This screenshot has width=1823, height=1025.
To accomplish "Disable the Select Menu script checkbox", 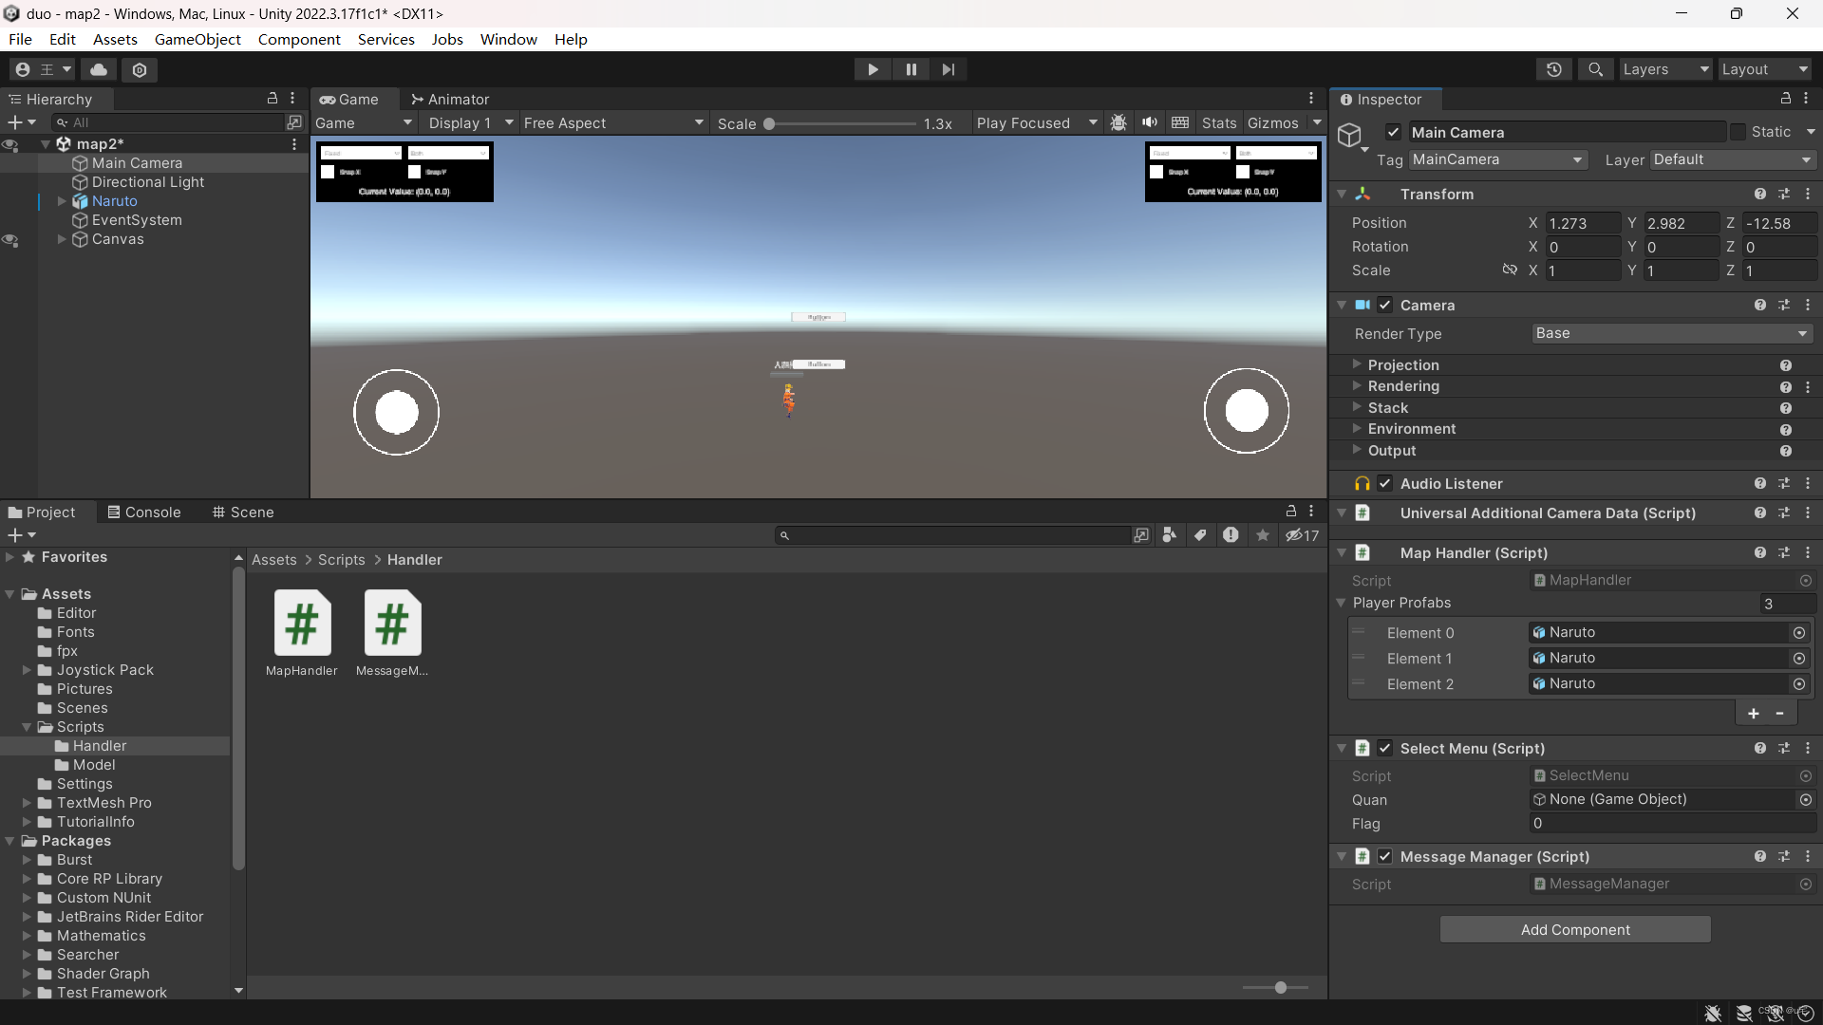I will click(1385, 748).
